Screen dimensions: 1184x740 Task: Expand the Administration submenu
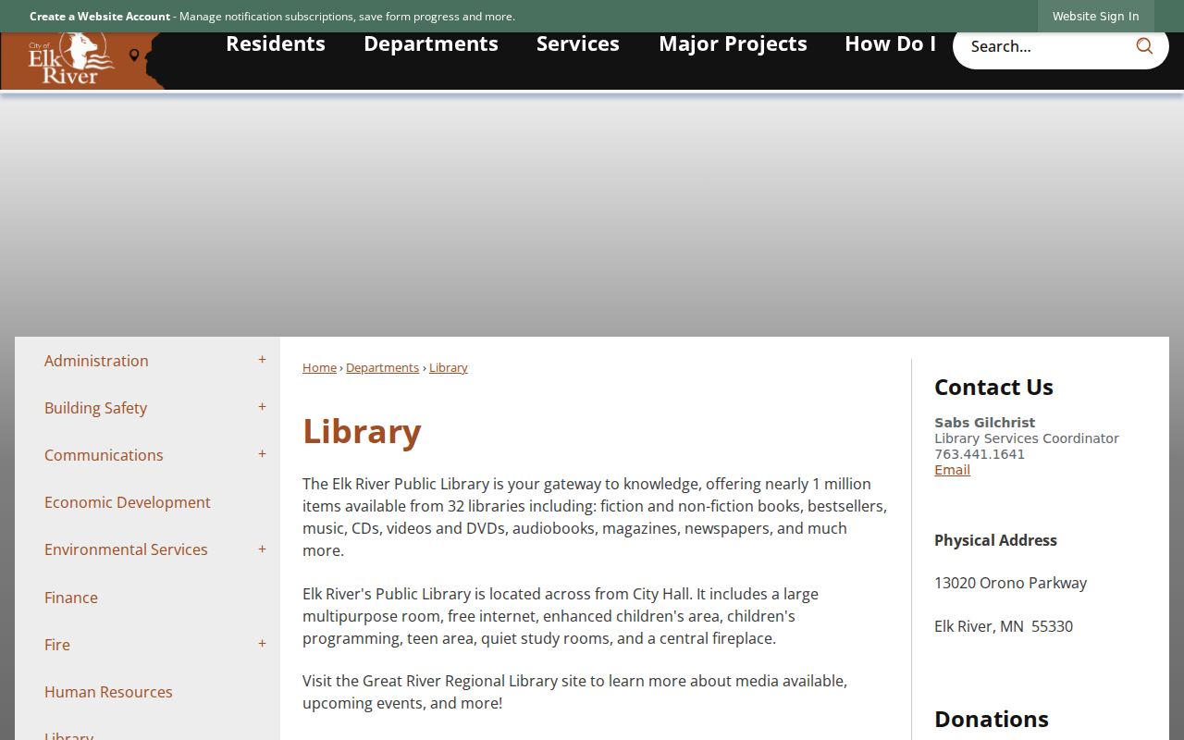[262, 360]
